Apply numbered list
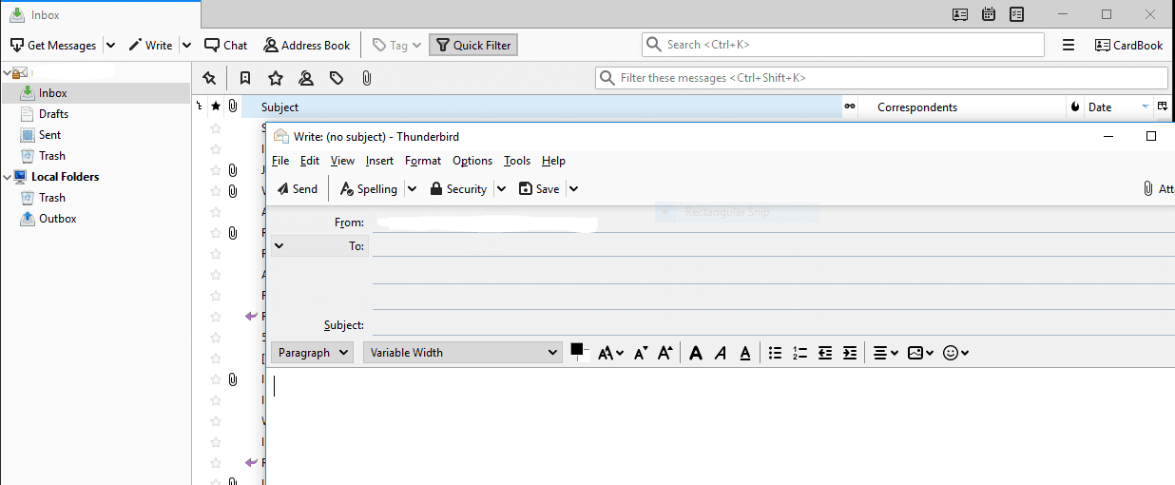The image size is (1175, 485). coord(800,353)
